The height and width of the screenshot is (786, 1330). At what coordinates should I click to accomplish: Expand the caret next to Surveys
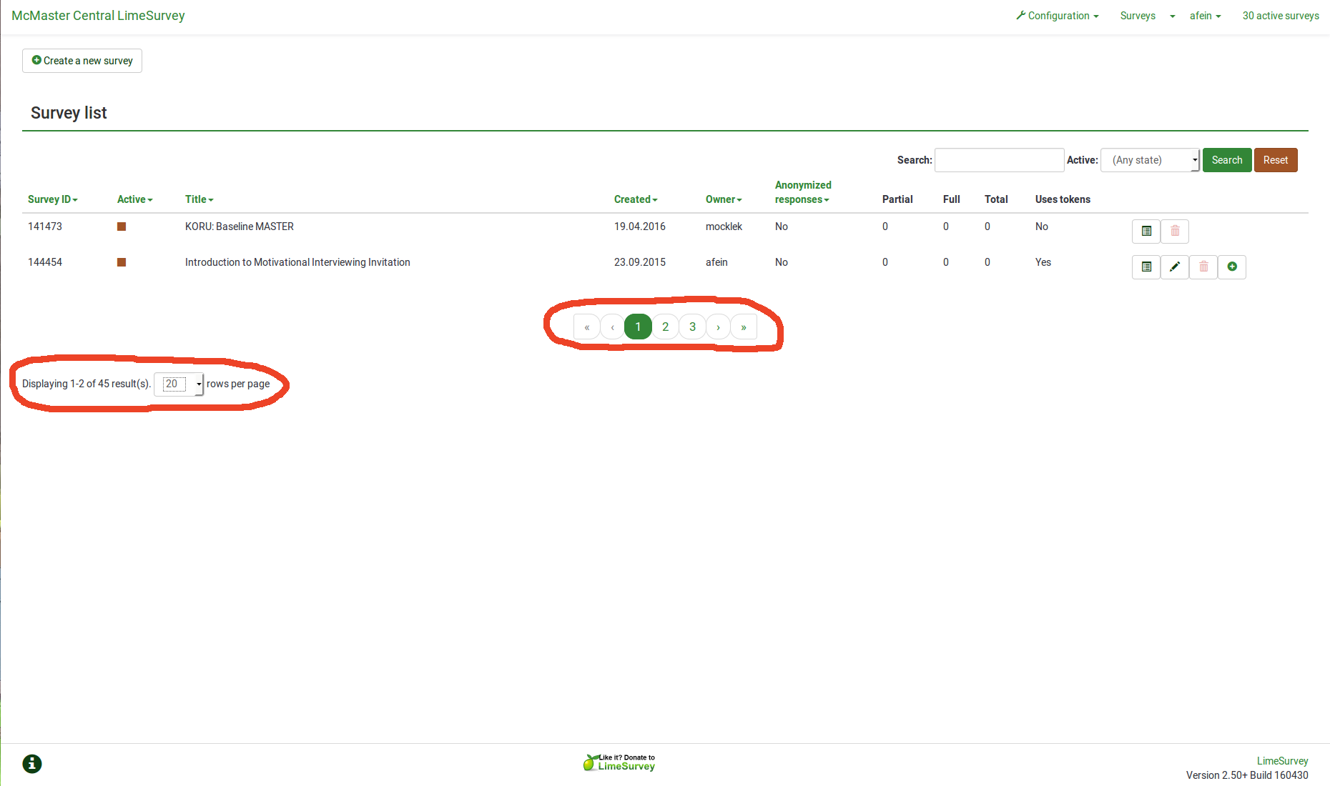click(1173, 16)
